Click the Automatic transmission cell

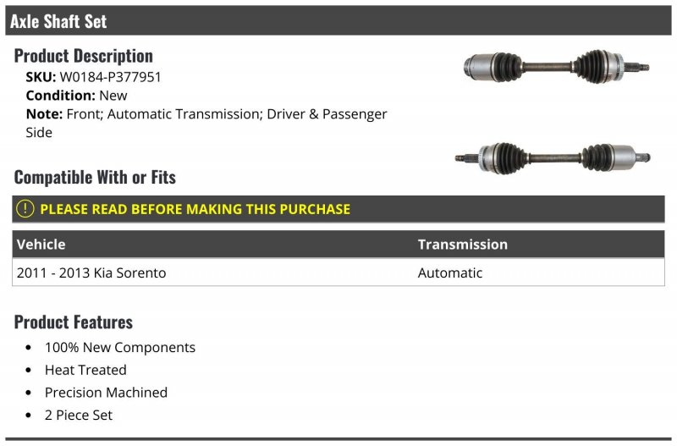click(450, 273)
